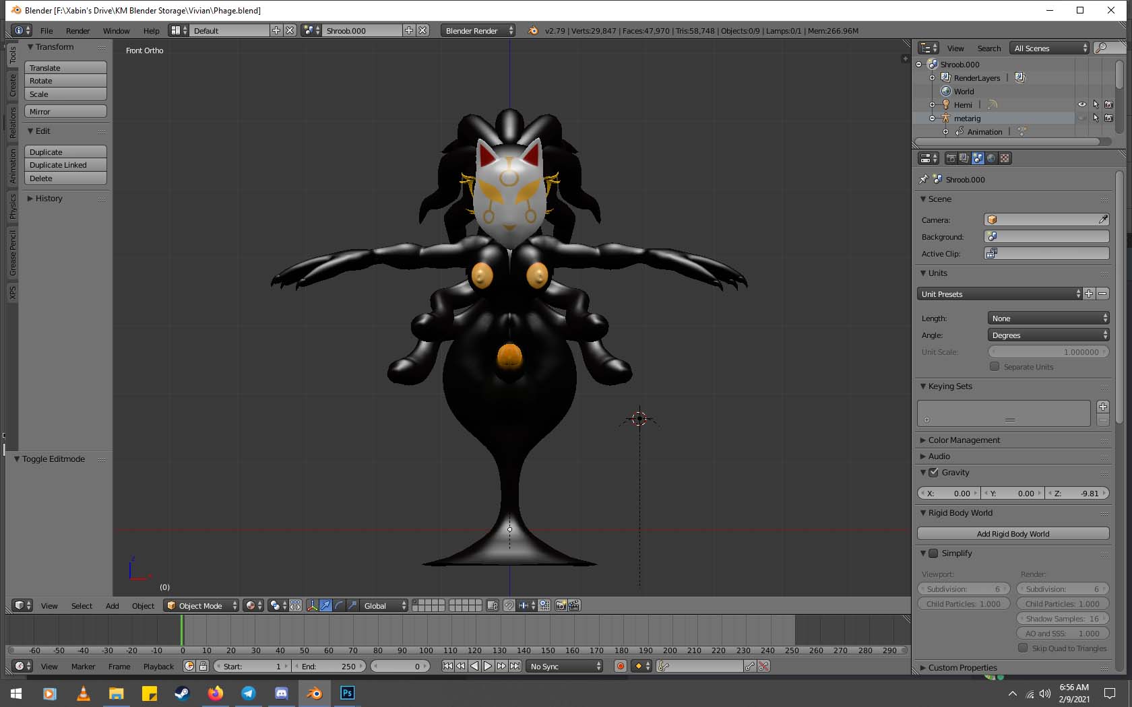Click the Gravity Z value field
The height and width of the screenshot is (707, 1132).
coord(1077,494)
